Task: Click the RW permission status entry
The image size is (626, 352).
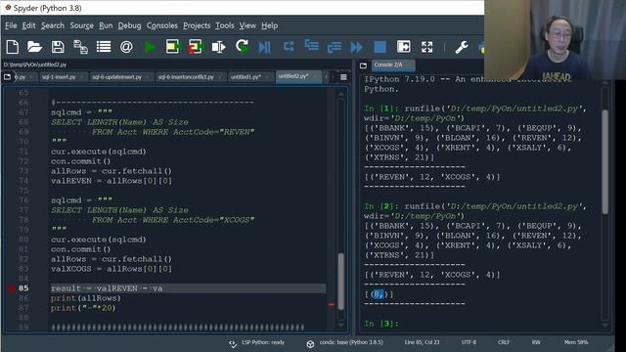Action: (536, 342)
